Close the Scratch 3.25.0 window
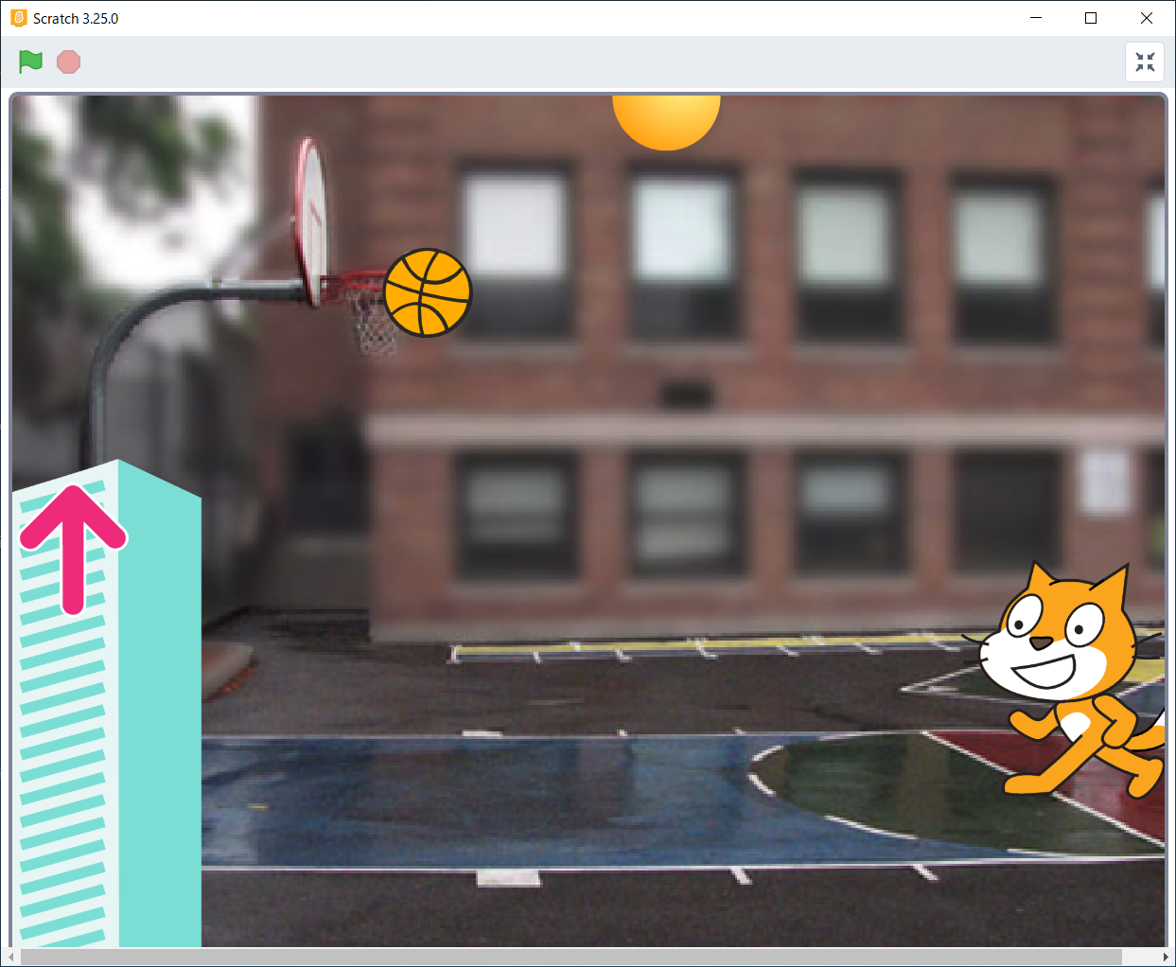1176x967 pixels. click(1147, 18)
